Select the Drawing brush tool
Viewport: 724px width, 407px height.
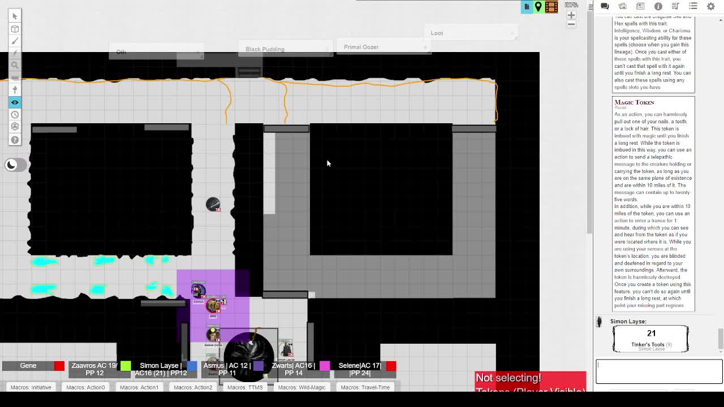(15, 41)
